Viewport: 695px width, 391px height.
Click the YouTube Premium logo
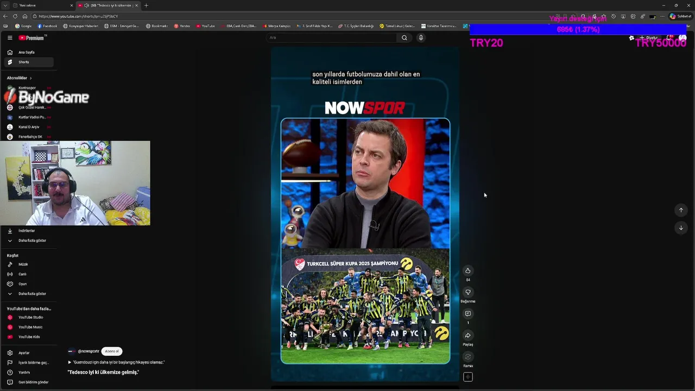[x=31, y=38]
